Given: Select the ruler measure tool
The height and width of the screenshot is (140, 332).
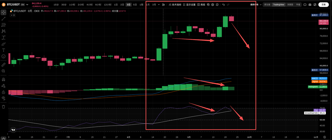Looking at the screenshot, I should 4,65.
